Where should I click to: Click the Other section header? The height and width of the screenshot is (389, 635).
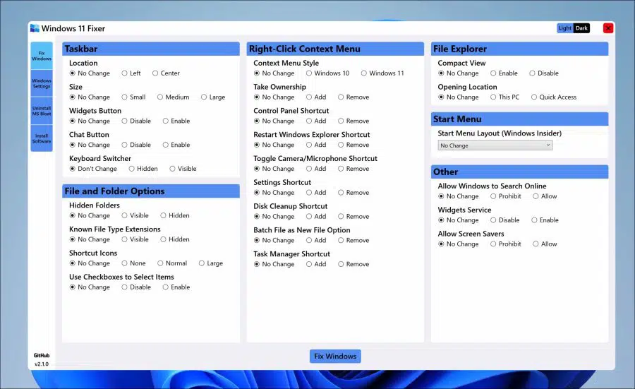[x=519, y=172]
